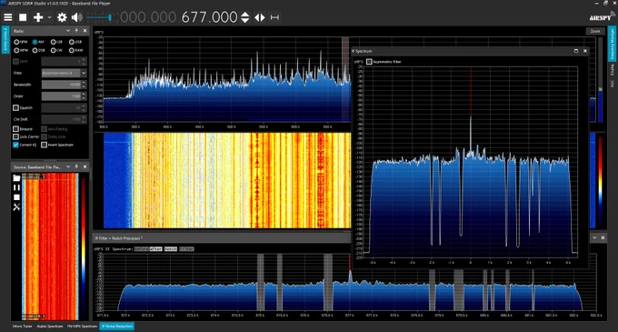This screenshot has height=332, width=618.
Task: Open settings with the gear icon
Action: click(x=62, y=17)
